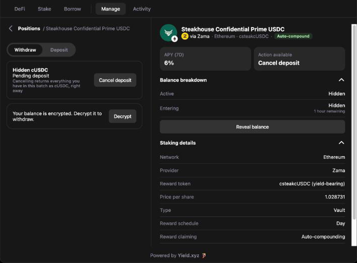Open the Yield.xyz external link icon

[204, 255]
